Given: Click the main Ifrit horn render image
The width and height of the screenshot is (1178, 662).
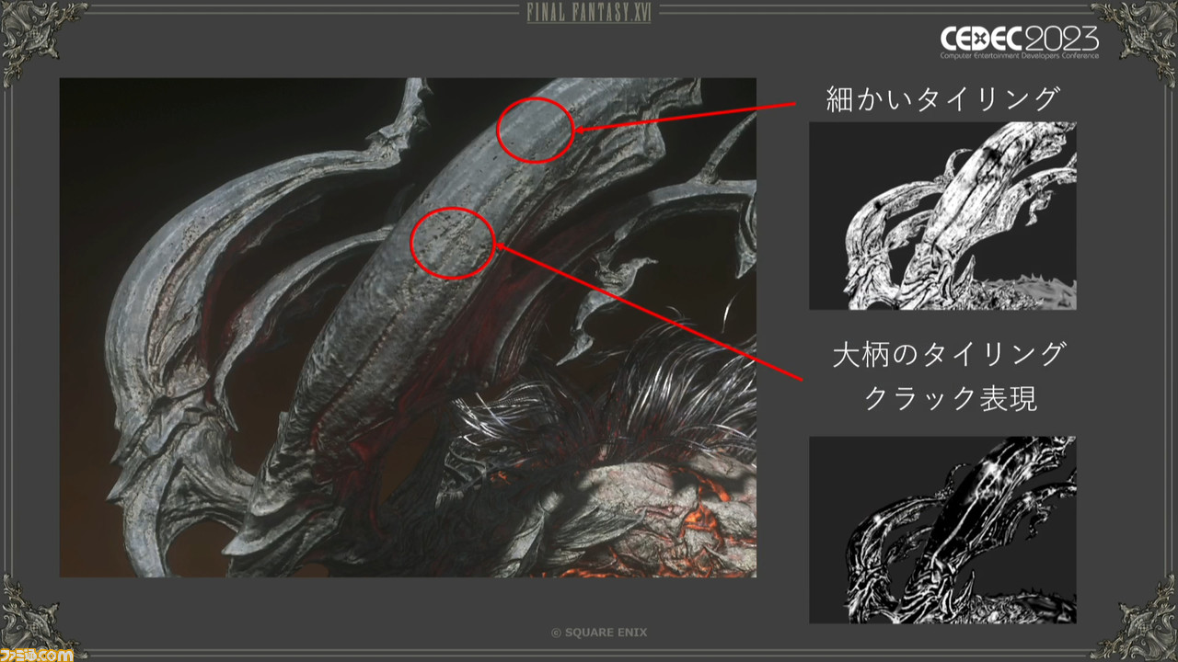Looking at the screenshot, I should click(408, 327).
